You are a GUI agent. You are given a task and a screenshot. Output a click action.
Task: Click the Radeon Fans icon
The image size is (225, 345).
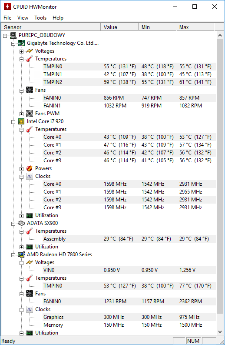[x=30, y=294]
